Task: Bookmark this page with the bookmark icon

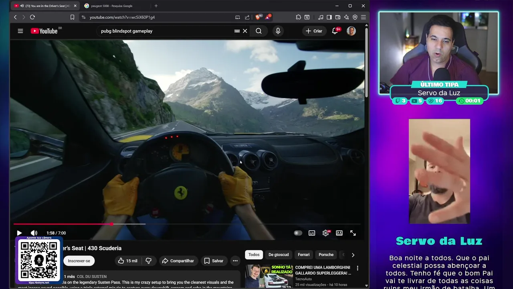Action: click(x=72, y=17)
